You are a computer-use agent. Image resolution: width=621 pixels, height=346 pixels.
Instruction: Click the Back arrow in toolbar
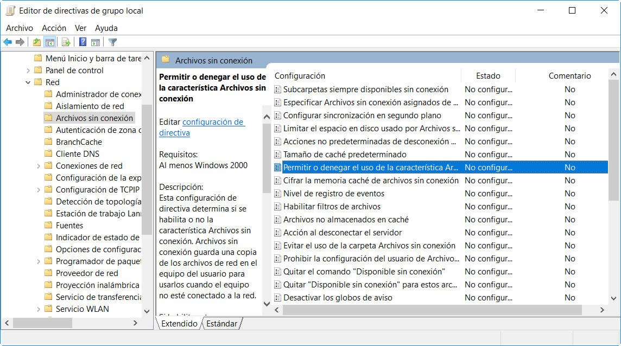pos(8,42)
